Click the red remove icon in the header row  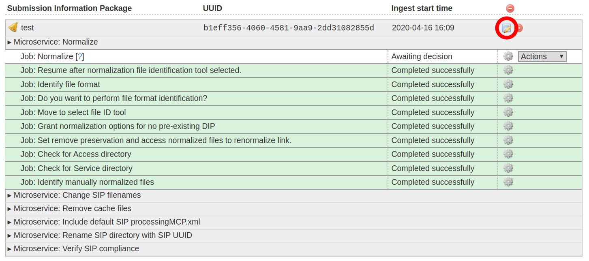(510, 8)
